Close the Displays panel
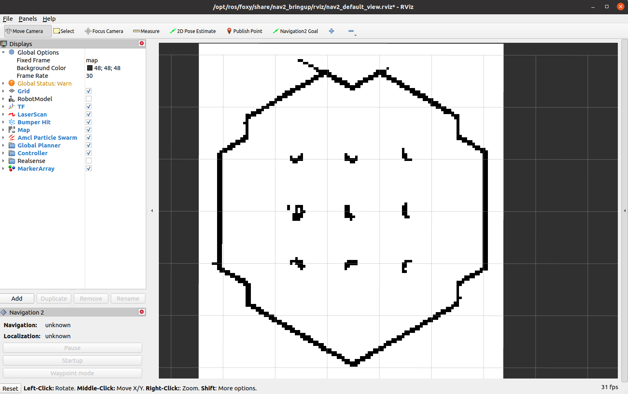Viewport: 628px width, 394px height. [142, 43]
